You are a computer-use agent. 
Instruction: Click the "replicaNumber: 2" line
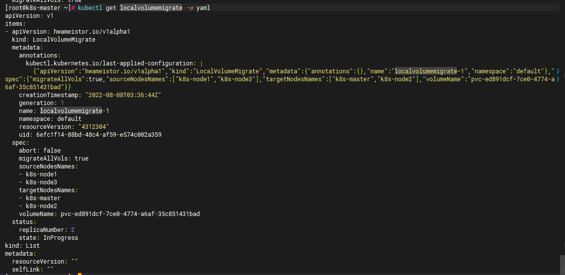[47, 229]
